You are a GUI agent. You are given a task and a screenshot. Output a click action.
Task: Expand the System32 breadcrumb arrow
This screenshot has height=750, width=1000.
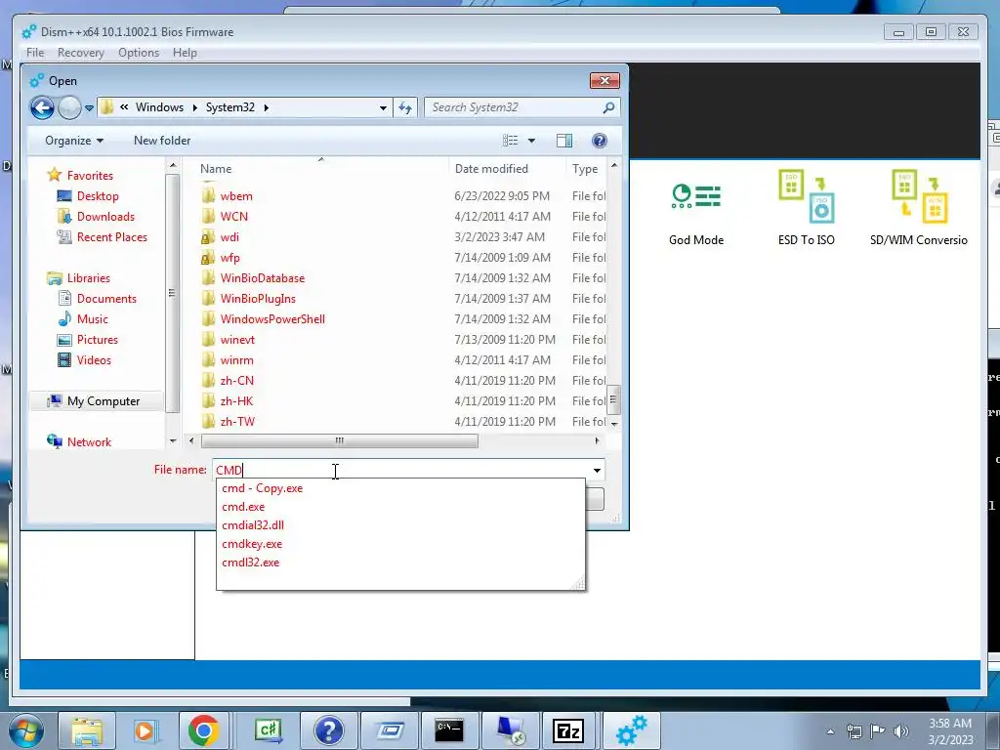tap(266, 107)
